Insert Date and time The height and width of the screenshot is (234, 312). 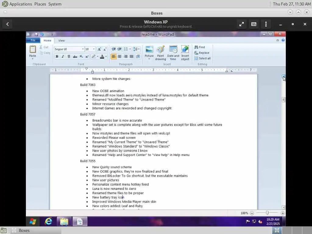(173, 53)
